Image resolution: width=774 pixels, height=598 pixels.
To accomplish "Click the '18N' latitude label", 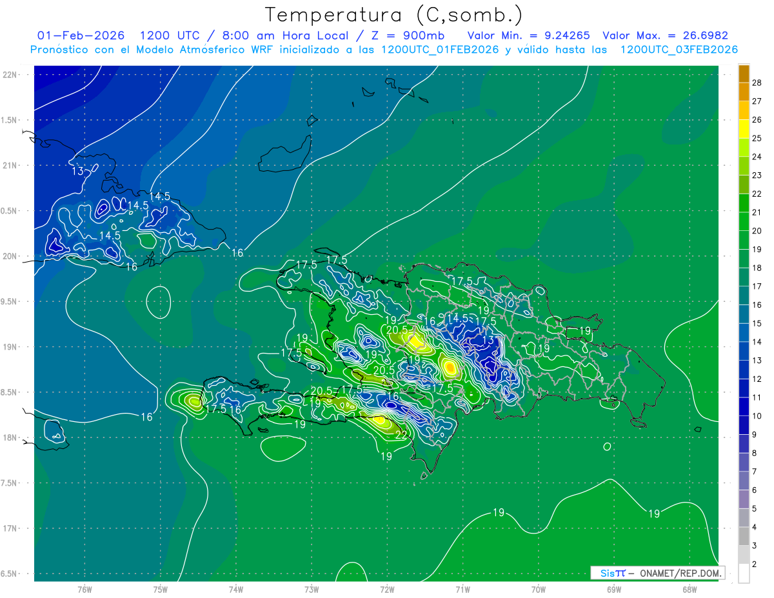I will 10,437.
